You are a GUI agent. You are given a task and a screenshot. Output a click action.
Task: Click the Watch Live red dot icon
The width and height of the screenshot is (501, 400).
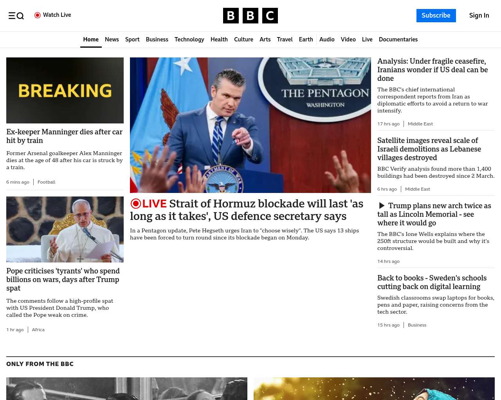click(38, 15)
